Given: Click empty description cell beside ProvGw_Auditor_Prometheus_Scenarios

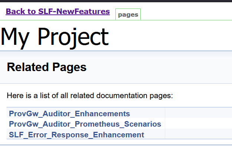Looking at the screenshot, I should (198, 124).
